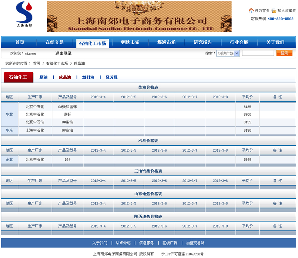The width and height of the screenshot is (298, 258).
Task: Open the 研究报告 navigation tab
Action: [x=203, y=42]
